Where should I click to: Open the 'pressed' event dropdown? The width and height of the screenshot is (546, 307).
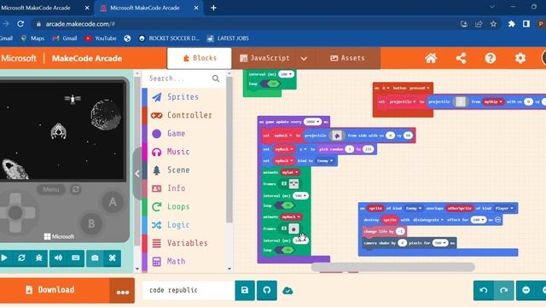[x=419, y=88]
